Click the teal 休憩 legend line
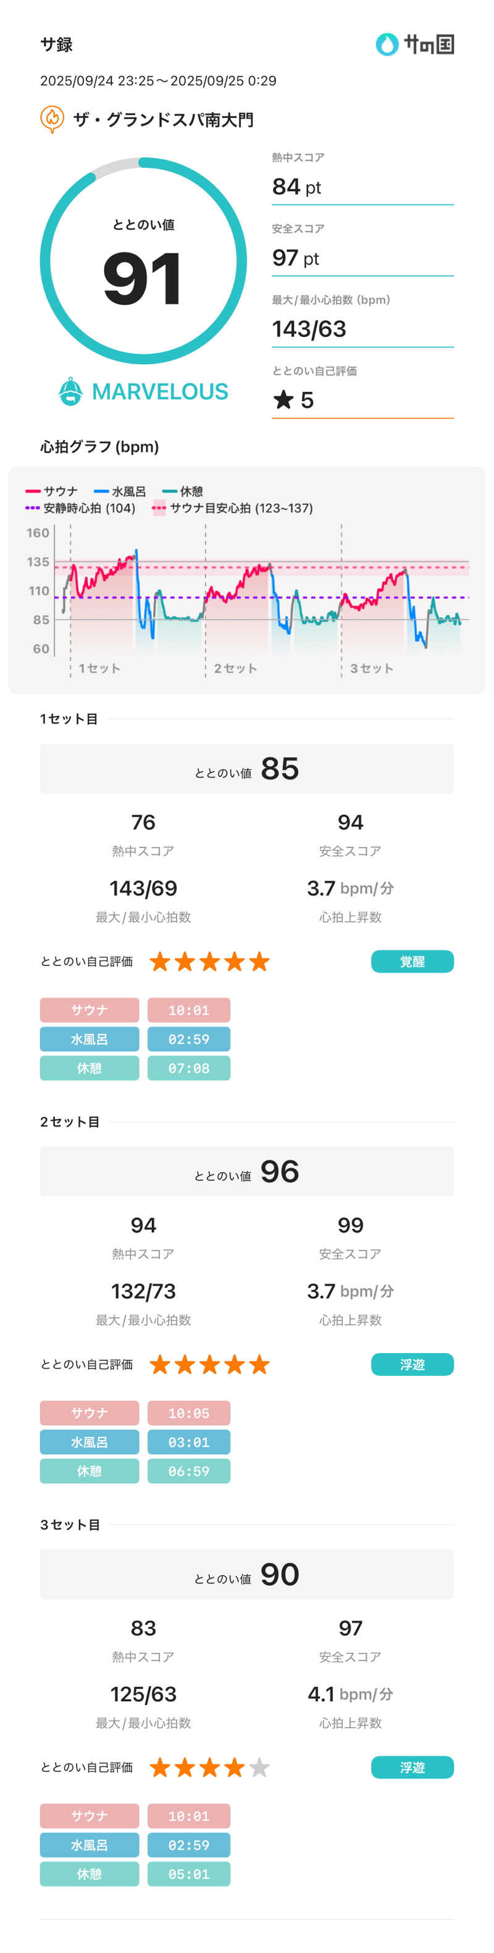Image resolution: width=494 pixels, height=1953 pixels. point(169,491)
